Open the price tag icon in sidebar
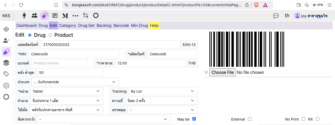 [6, 74]
